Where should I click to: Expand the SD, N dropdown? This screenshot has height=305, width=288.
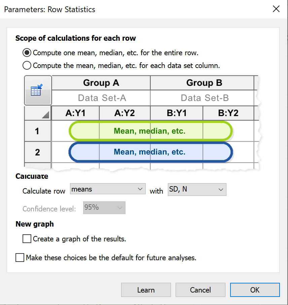click(197, 190)
